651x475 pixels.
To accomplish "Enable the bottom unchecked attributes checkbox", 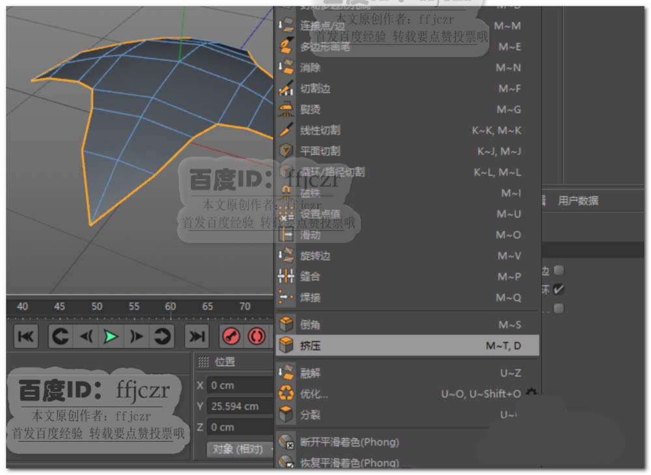I will pos(559,308).
